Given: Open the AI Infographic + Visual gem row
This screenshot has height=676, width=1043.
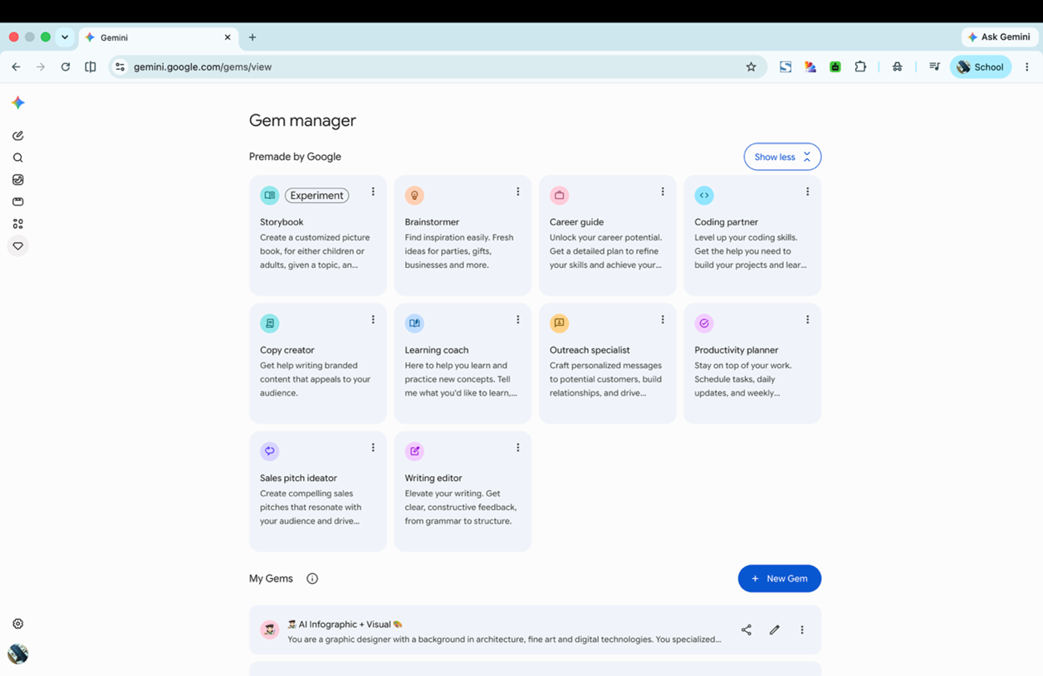Looking at the screenshot, I should click(535, 630).
